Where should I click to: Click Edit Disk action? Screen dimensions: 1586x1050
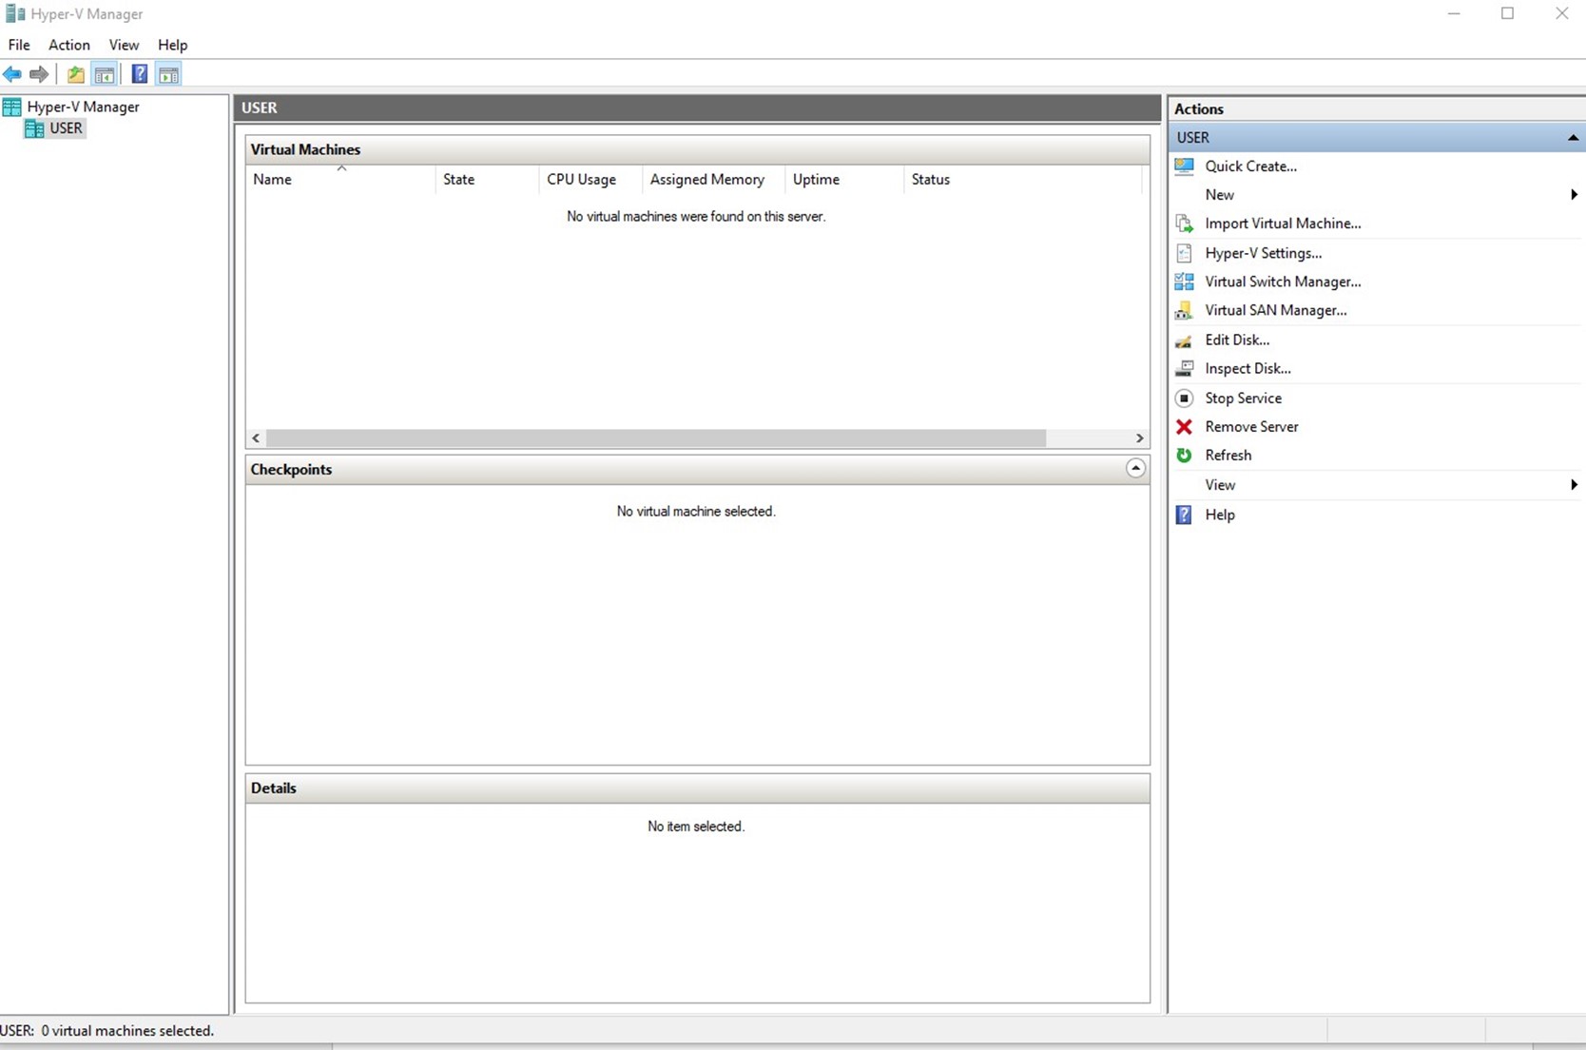point(1236,340)
